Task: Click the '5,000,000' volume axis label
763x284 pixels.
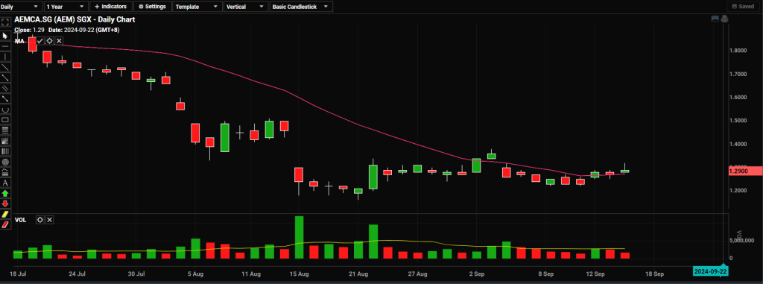Action: (742, 241)
